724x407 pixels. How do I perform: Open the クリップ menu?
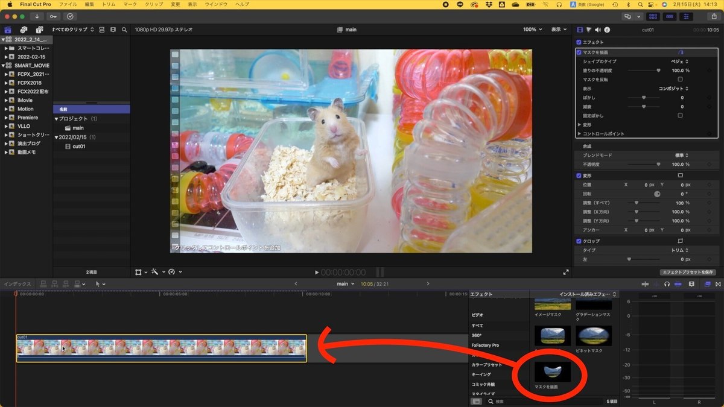coord(154,4)
